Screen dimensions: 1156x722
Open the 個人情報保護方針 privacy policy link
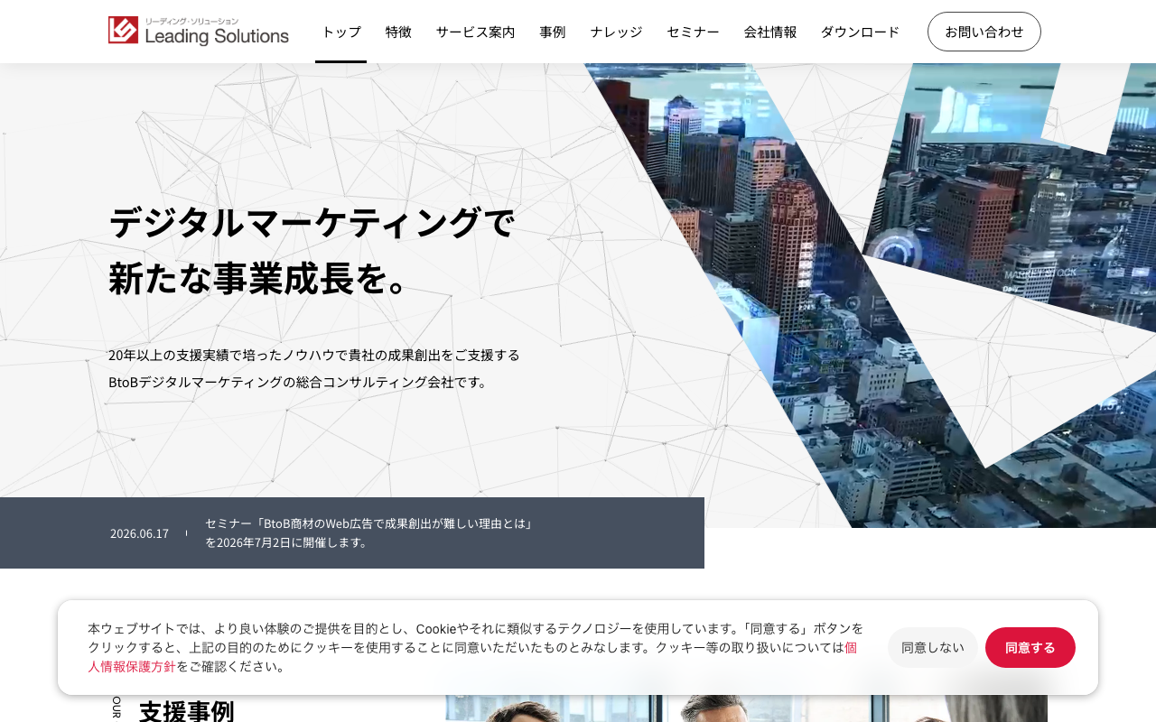pyautogui.click(x=132, y=666)
